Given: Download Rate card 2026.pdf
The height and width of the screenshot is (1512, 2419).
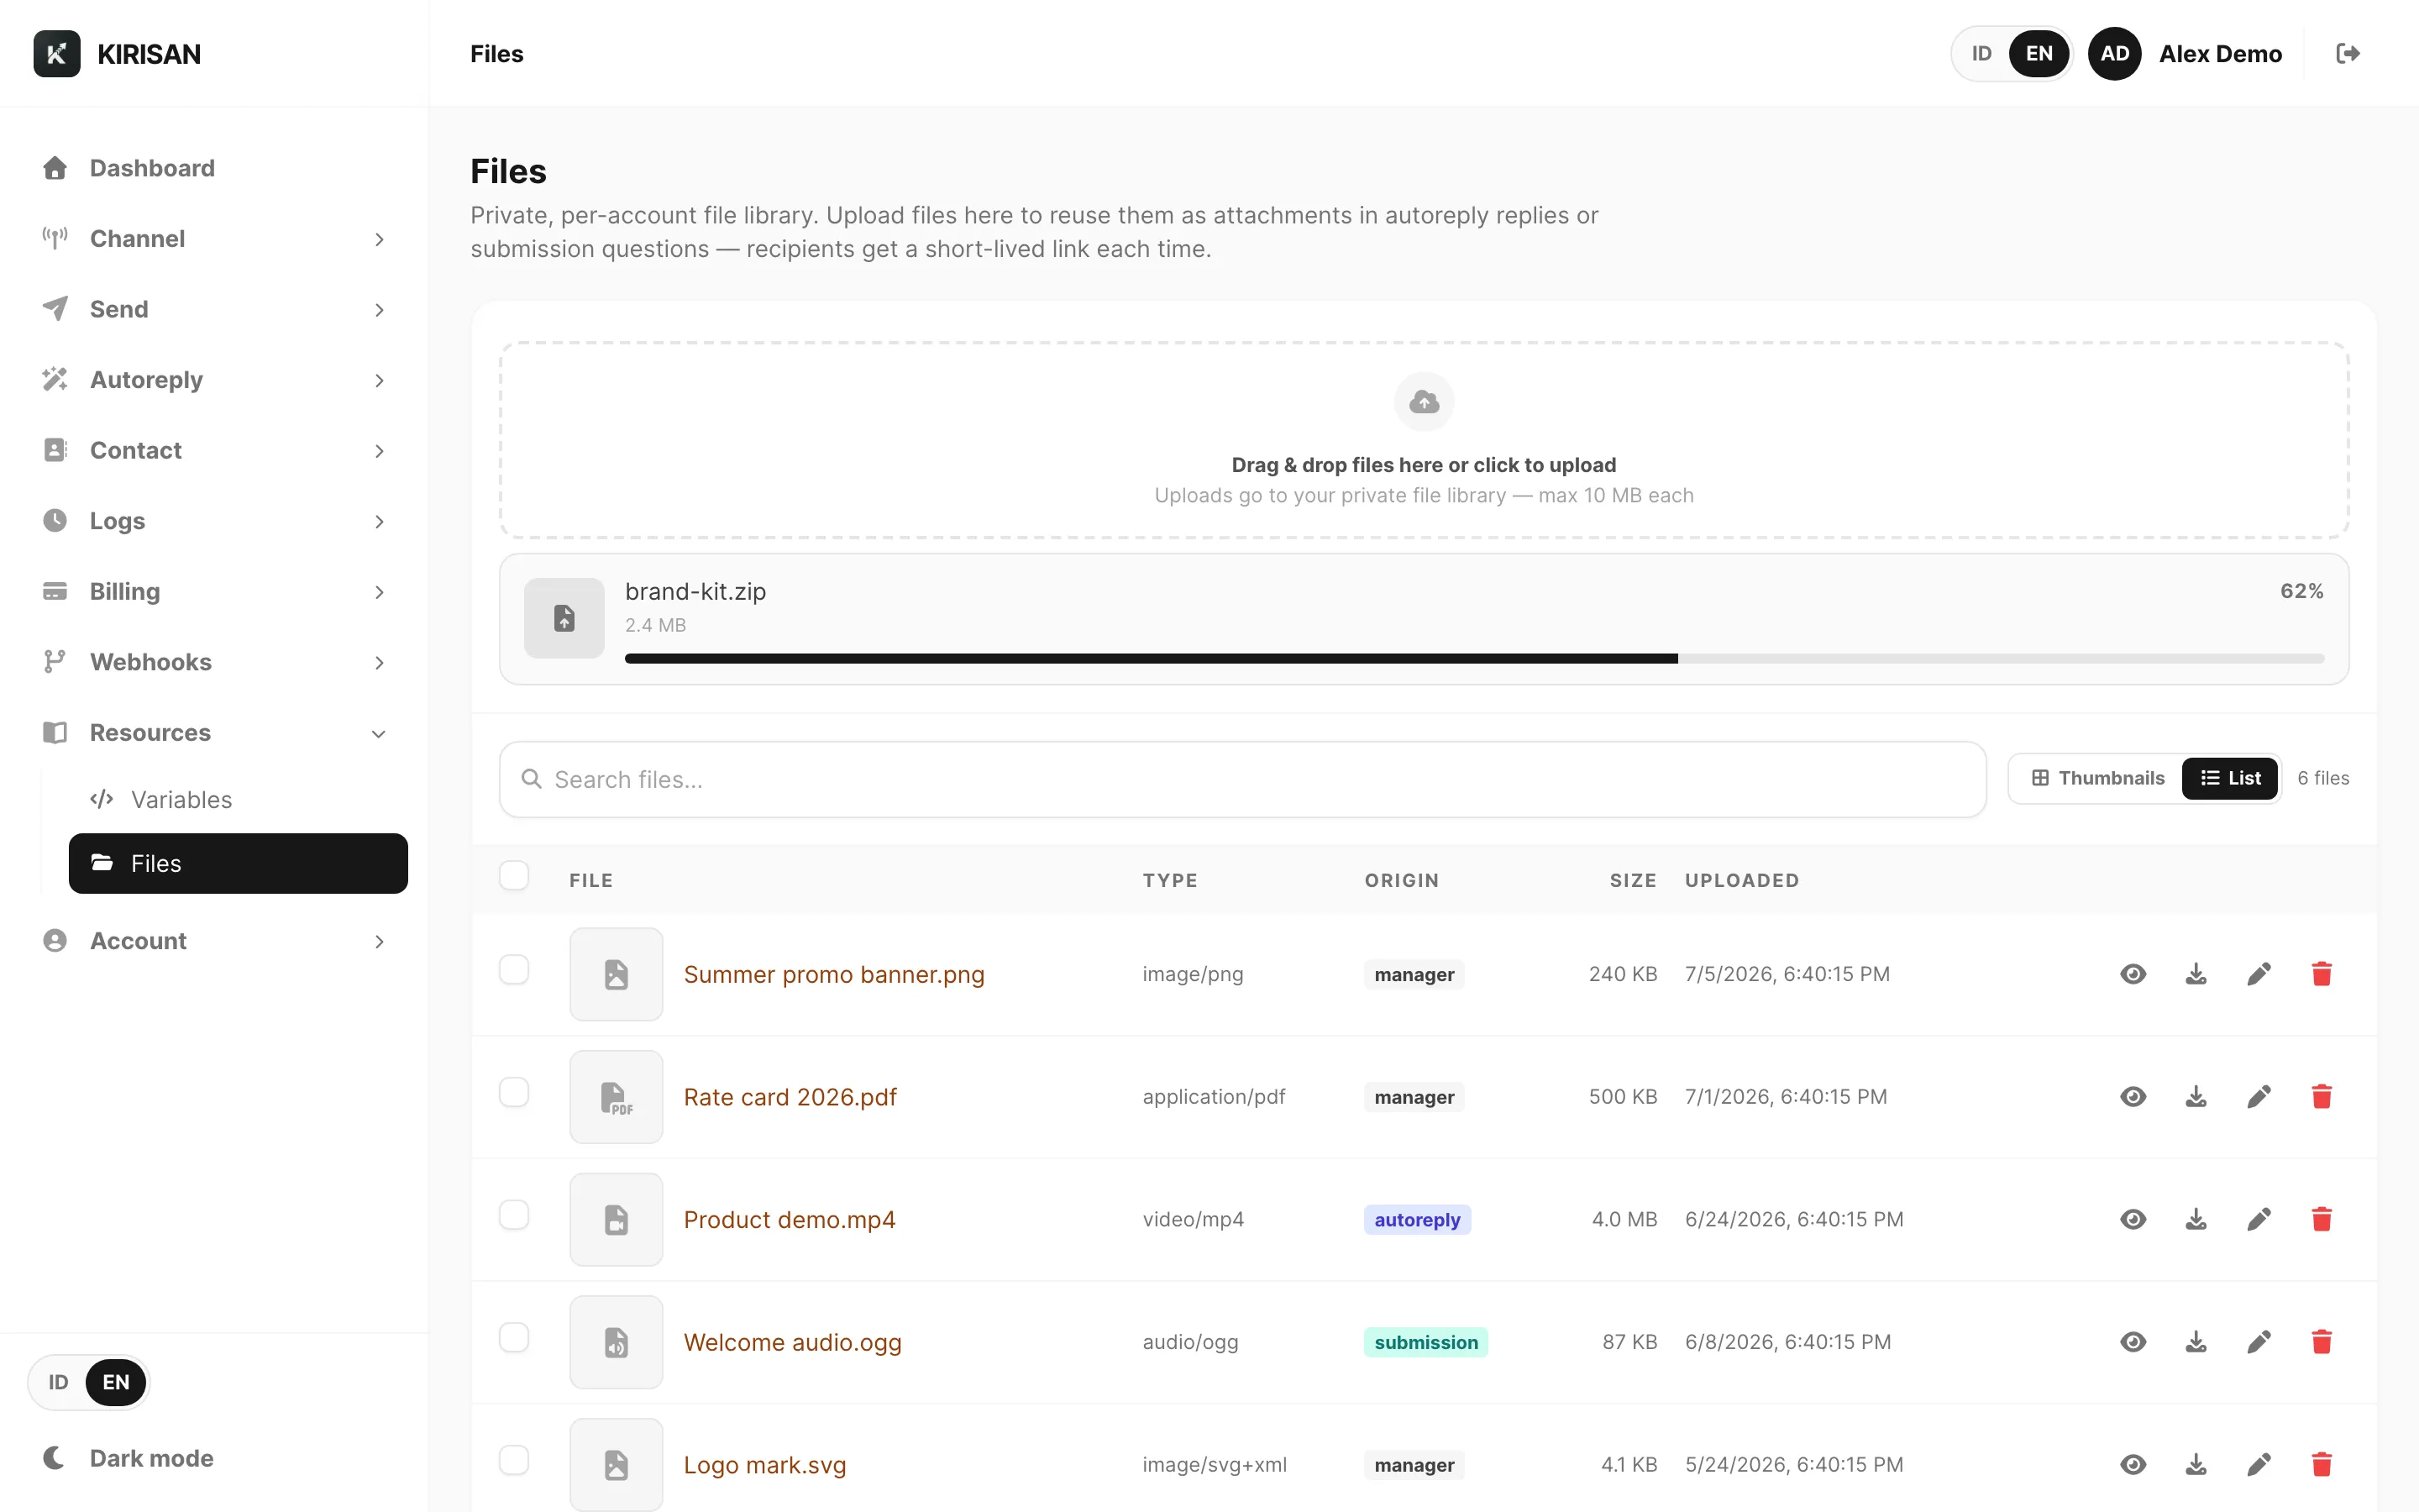Looking at the screenshot, I should tap(2196, 1097).
